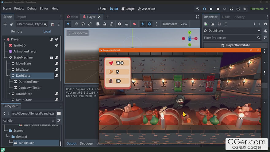This screenshot has height=152, width=270.
Task: Toggle preview sunlight icon in viewport toolbar
Action: click(143, 24)
